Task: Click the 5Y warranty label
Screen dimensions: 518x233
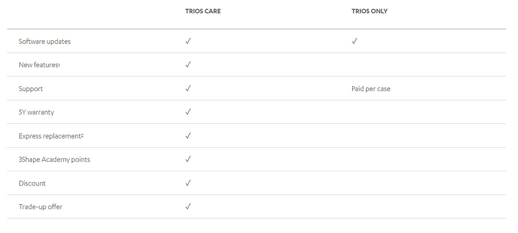Action: point(37,112)
